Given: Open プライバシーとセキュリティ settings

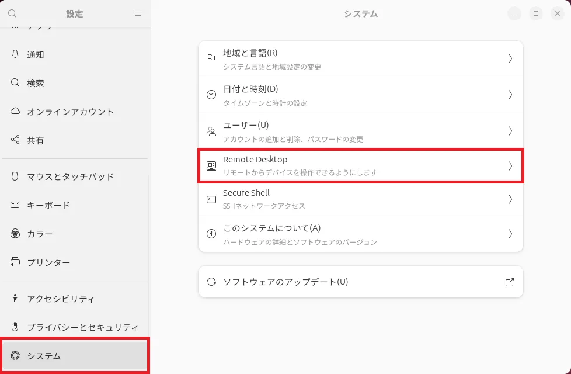Looking at the screenshot, I should pos(82,327).
